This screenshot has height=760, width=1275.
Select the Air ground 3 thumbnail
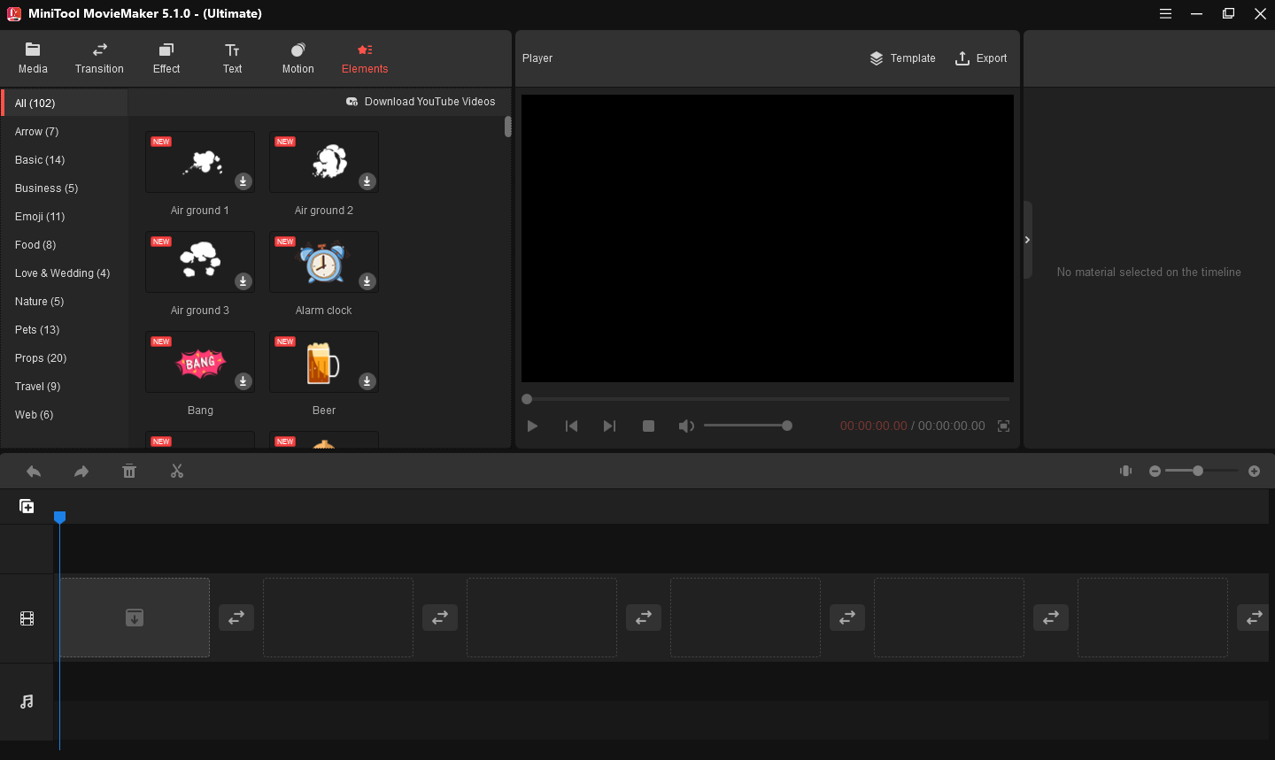[x=200, y=262]
